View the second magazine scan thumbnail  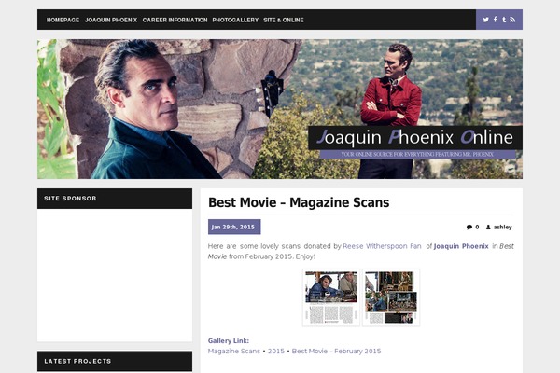tap(391, 297)
